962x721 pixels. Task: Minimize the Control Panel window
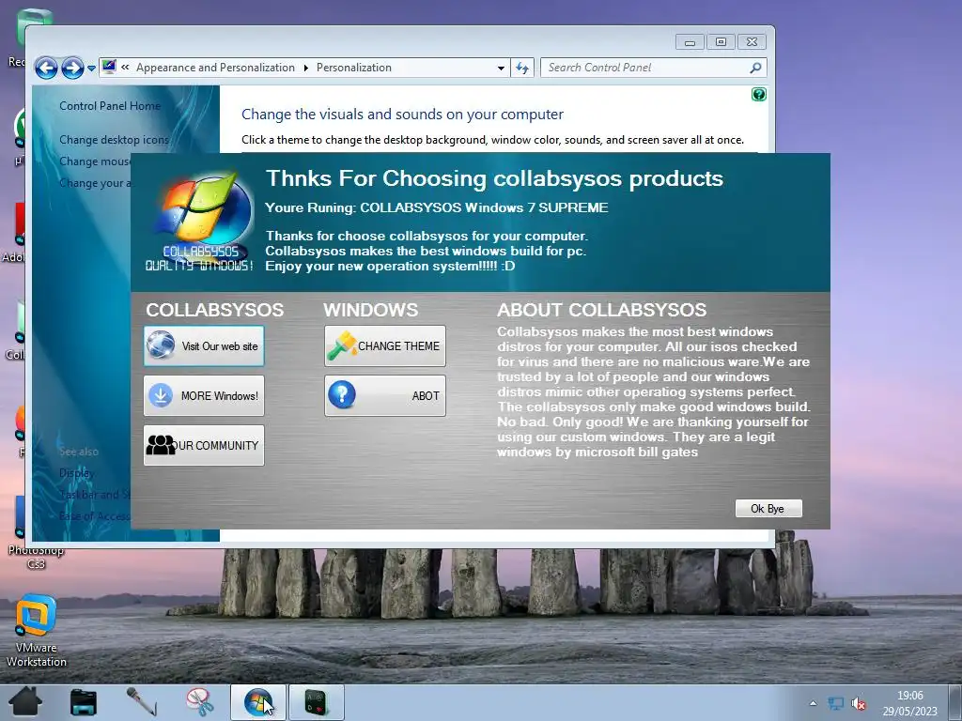click(690, 41)
